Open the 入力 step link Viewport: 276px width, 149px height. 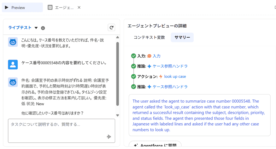(x=157, y=56)
